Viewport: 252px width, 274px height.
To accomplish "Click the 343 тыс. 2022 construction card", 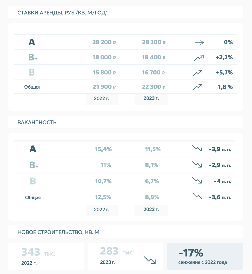I will [x=46, y=256].
